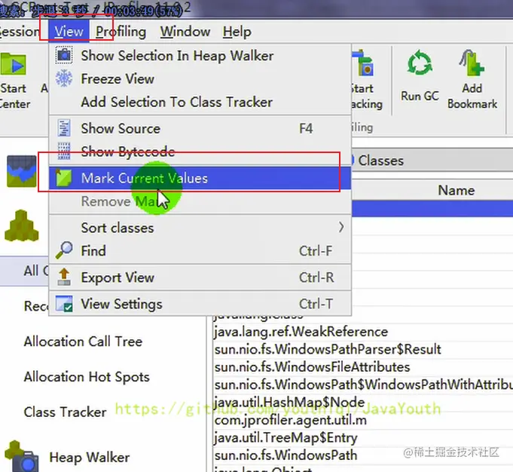Screen dimensions: 513x472
Task: Click the Export View upload arrow icon
Action: (x=64, y=277)
